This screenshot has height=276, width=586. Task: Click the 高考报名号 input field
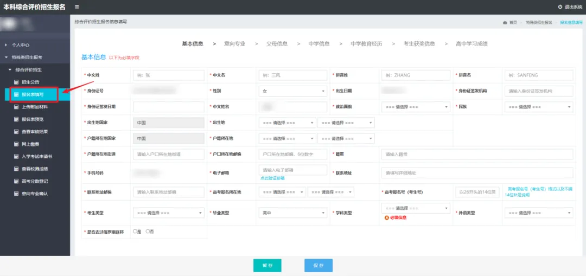[477, 192]
